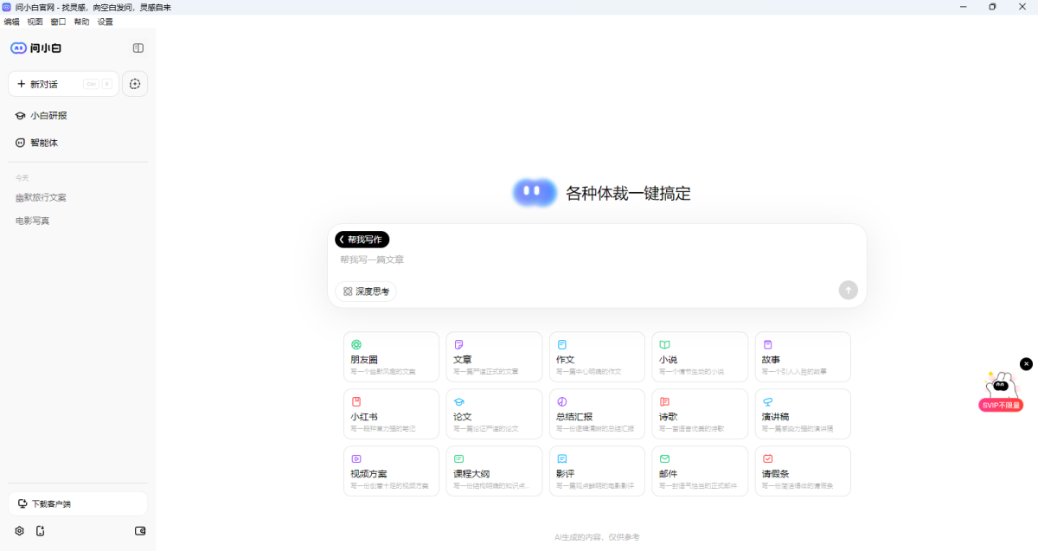The image size is (1038, 551).
Task: Start a 新对话 conversation
Action: 43,83
